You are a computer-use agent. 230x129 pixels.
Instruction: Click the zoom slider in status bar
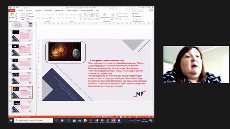tap(139, 117)
